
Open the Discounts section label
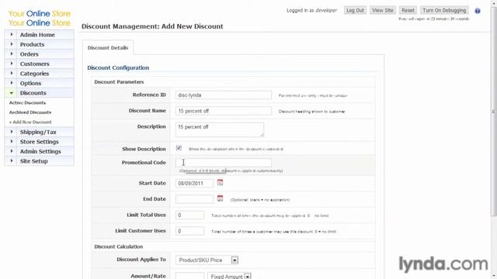point(33,93)
